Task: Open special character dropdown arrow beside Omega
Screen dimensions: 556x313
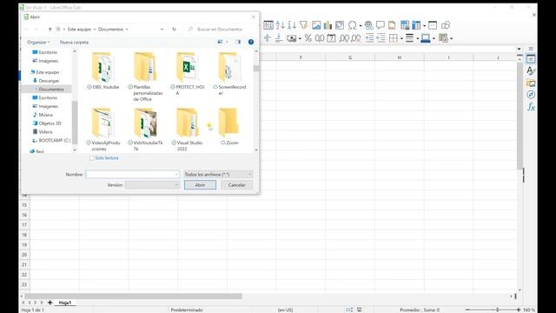Action: coord(361,25)
